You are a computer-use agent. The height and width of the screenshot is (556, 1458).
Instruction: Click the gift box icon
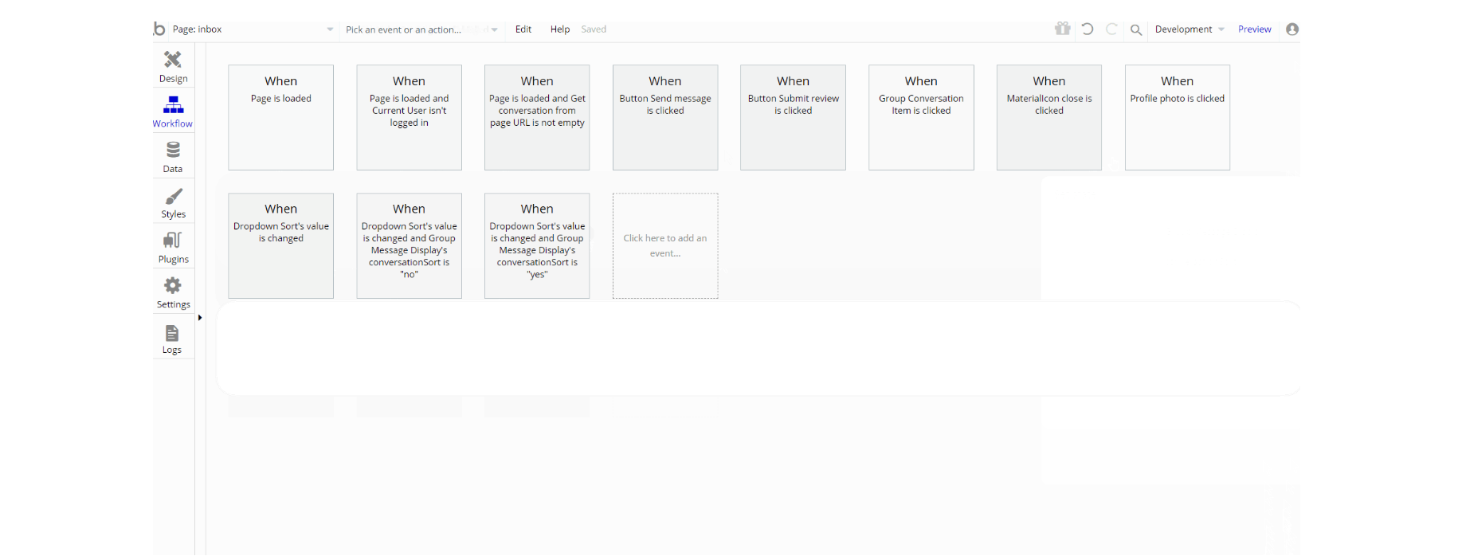(x=1063, y=29)
